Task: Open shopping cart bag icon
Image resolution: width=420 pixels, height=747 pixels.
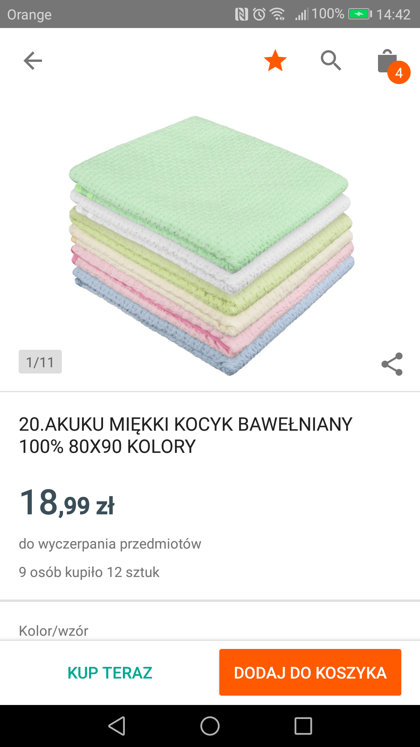Action: 387,61
